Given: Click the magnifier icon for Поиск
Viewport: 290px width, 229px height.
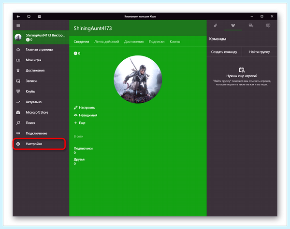Looking at the screenshot, I should [x=18, y=123].
